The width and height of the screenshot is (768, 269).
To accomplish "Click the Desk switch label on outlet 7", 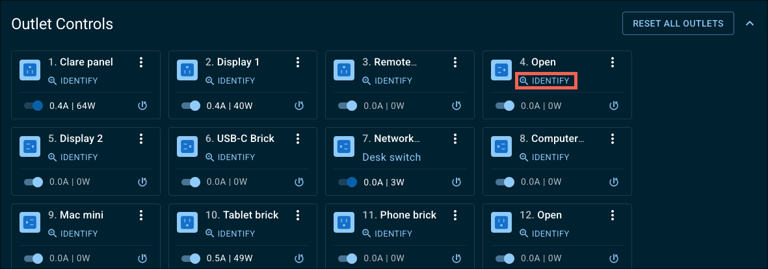I will pyautogui.click(x=391, y=158).
